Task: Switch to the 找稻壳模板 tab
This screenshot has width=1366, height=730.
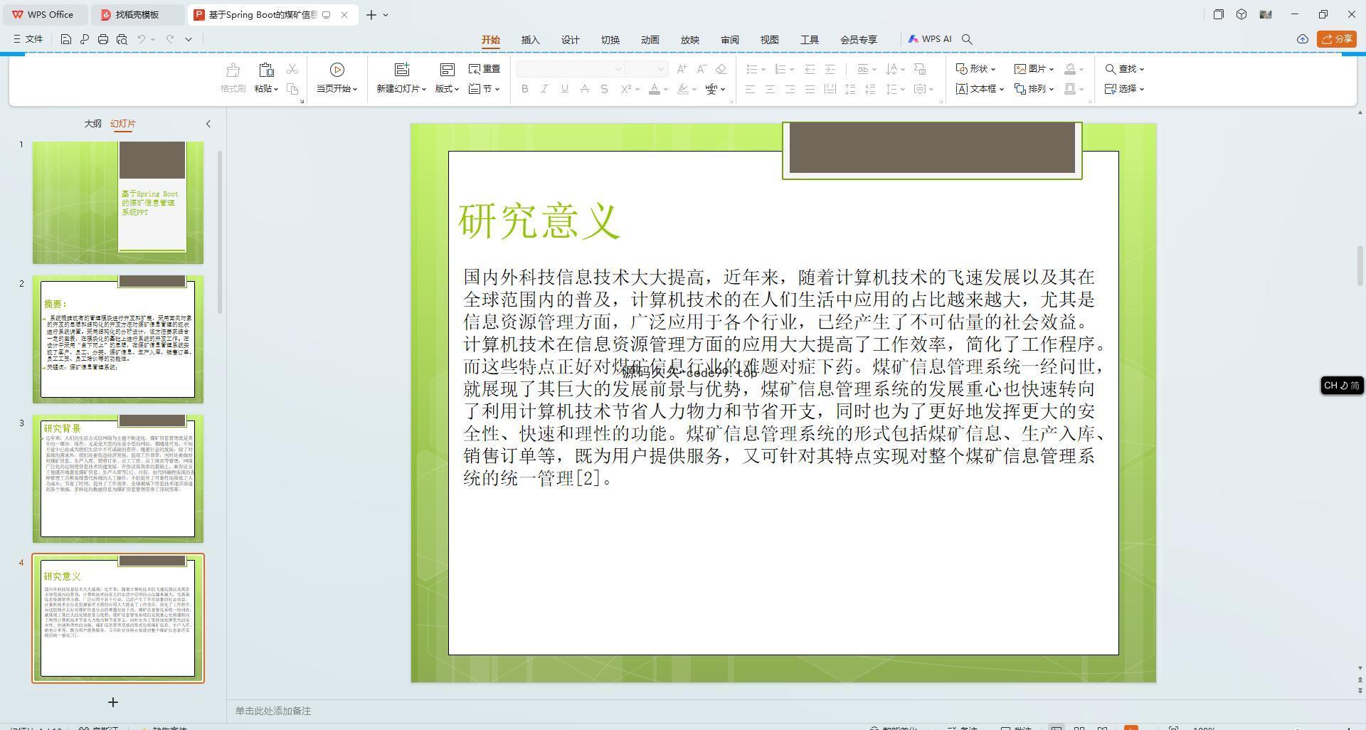Action: 138,14
